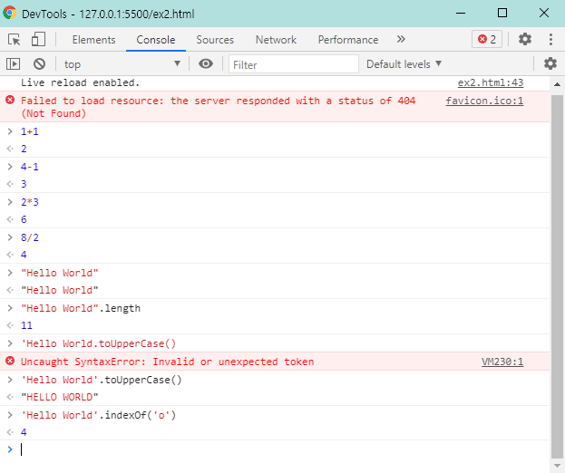The width and height of the screenshot is (565, 473).
Task: Open DevTools settings gear
Action: (524, 39)
